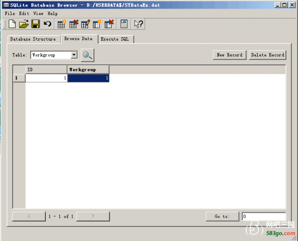Open the File menu

coord(10,14)
